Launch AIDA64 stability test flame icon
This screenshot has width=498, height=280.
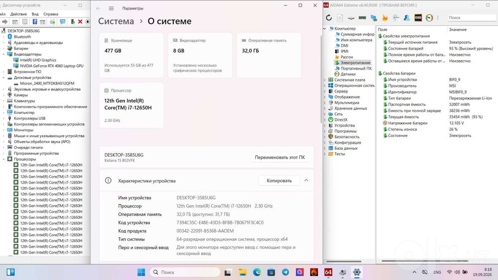385,18
